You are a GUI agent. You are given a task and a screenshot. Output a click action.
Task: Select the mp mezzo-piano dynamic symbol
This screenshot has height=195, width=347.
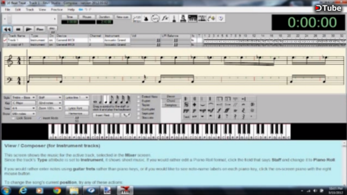coord(202,110)
